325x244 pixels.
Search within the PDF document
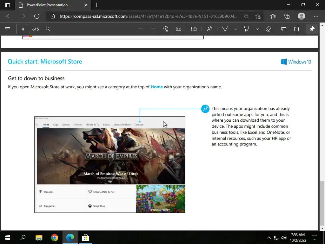tap(48, 29)
